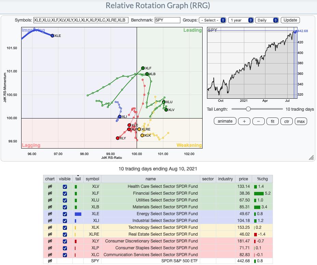Uncheck visibility for XLU
The width and height of the screenshot is (317, 265).
point(65,200)
